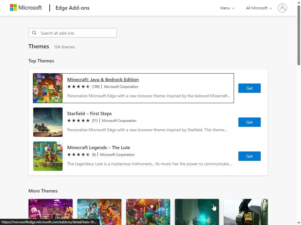Click the (51) review count text
The height and width of the screenshot is (225, 301).
coord(95,121)
